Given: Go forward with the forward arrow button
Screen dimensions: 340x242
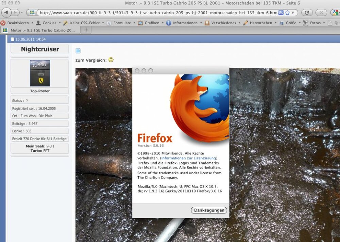Looking at the screenshot, I should pyautogui.click(x=15, y=12).
